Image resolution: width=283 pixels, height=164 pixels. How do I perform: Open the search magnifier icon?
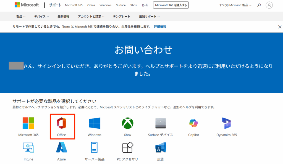click(x=259, y=5)
